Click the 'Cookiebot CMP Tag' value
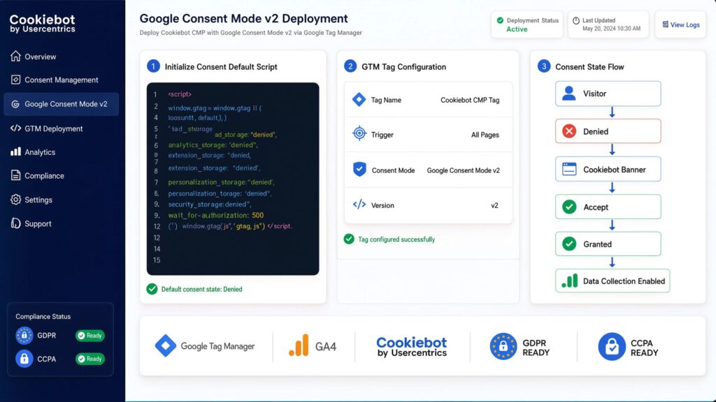Screen dimensions: 716x402 [x=470, y=100]
